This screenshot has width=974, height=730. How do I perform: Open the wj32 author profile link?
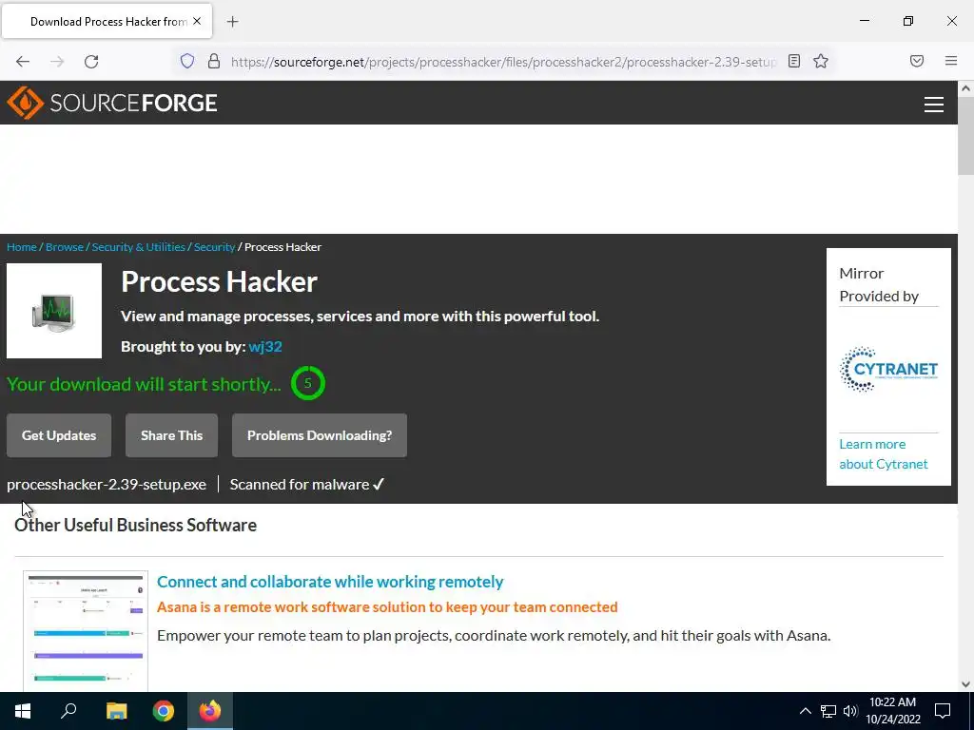pyautogui.click(x=265, y=346)
